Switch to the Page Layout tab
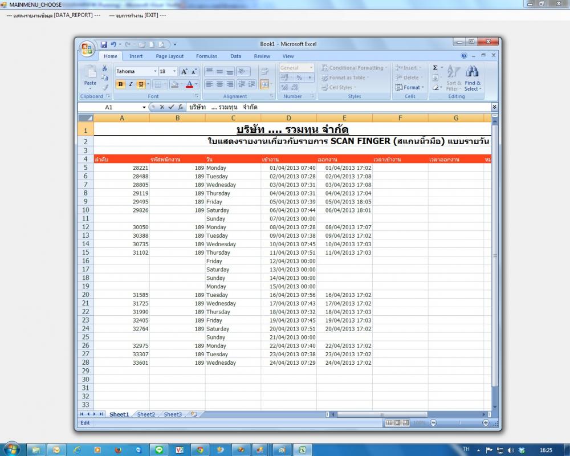 pos(170,56)
